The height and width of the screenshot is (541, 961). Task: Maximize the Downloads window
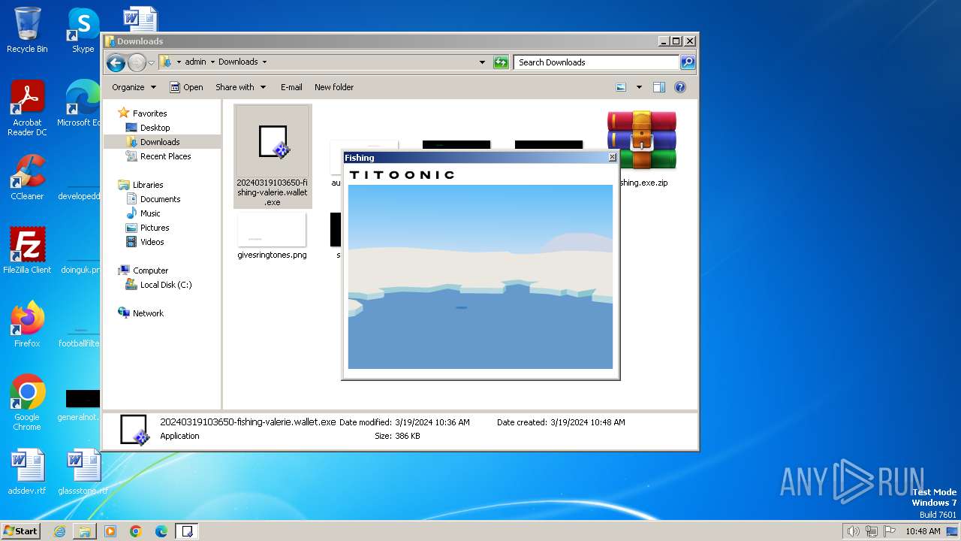tap(676, 41)
